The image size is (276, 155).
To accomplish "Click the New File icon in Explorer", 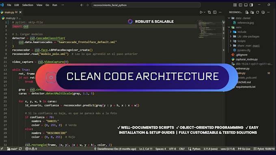I will click(x=247, y=12).
